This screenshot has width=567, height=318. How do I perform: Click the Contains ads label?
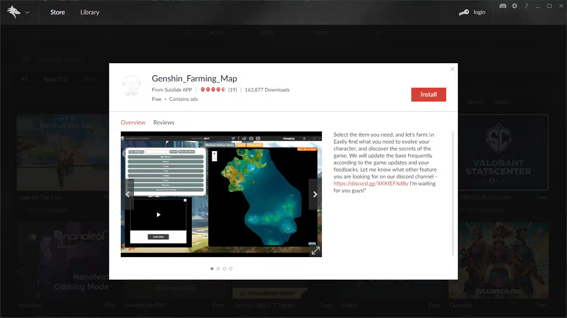click(183, 99)
